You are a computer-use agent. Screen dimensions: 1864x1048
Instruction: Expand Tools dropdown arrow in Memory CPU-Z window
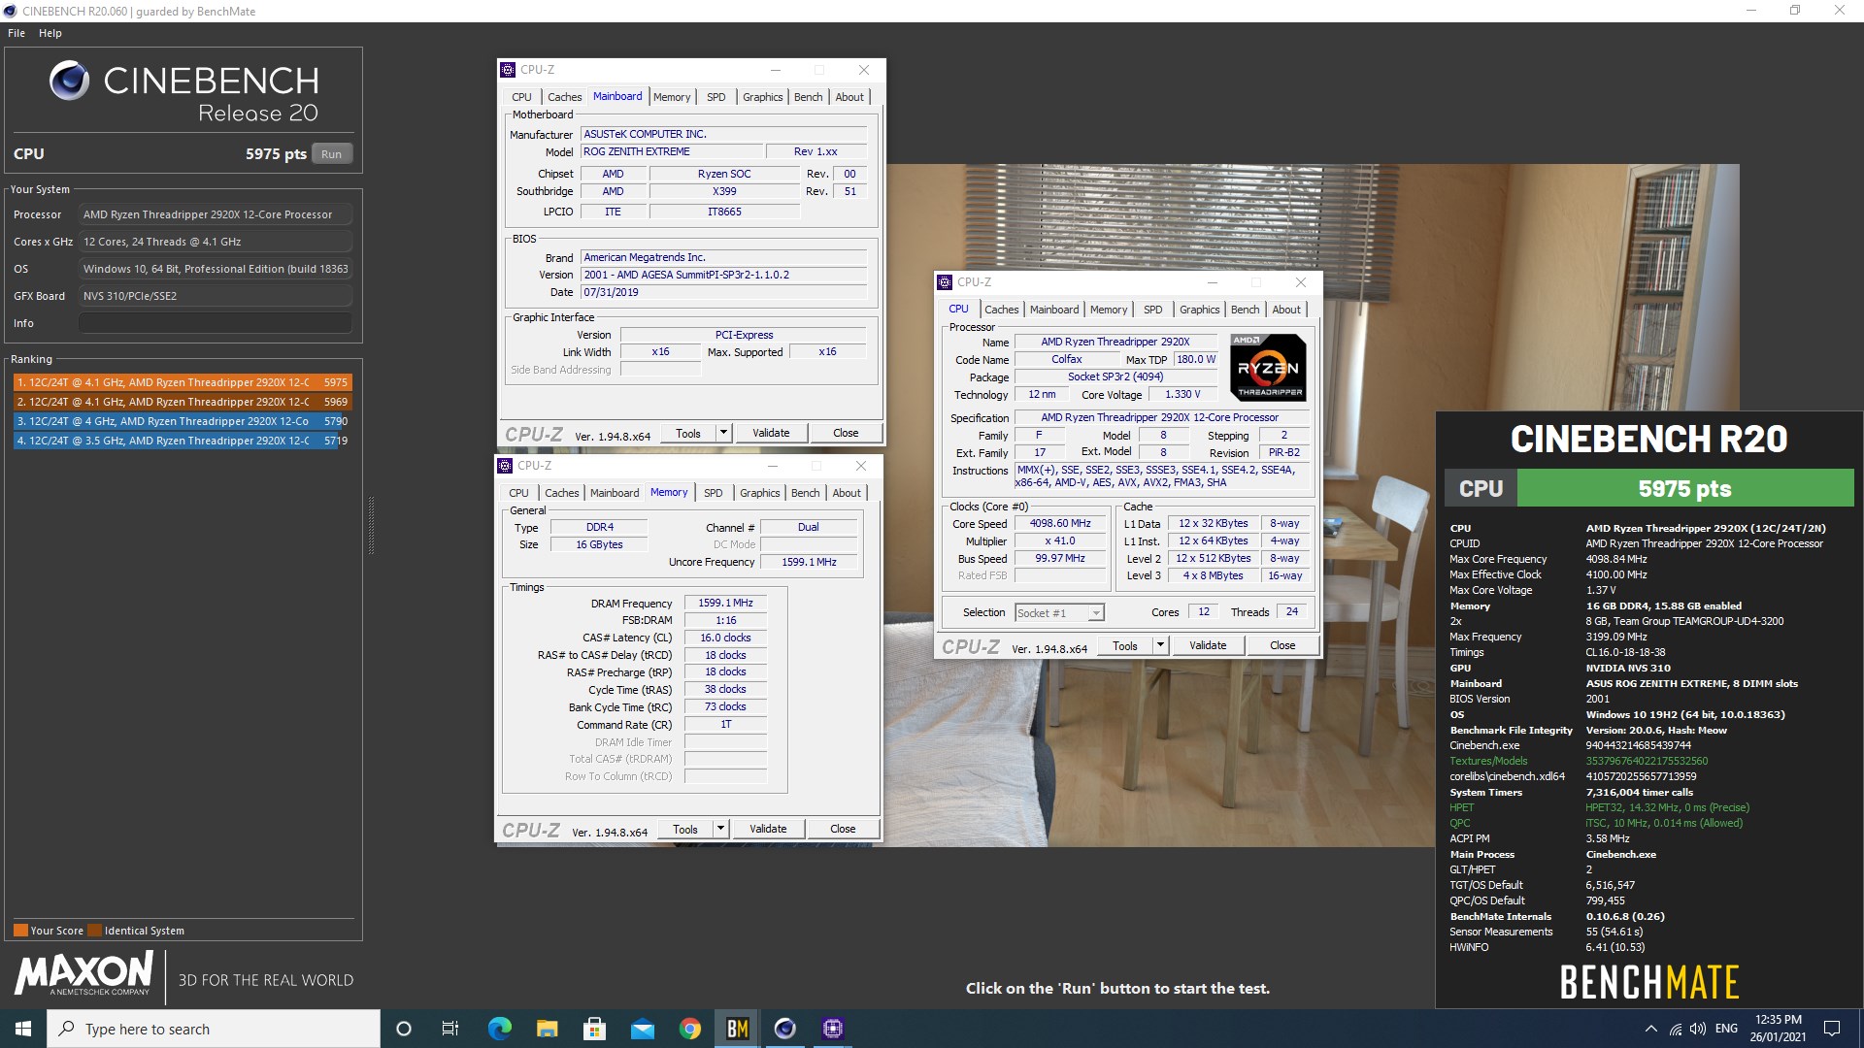pos(720,830)
